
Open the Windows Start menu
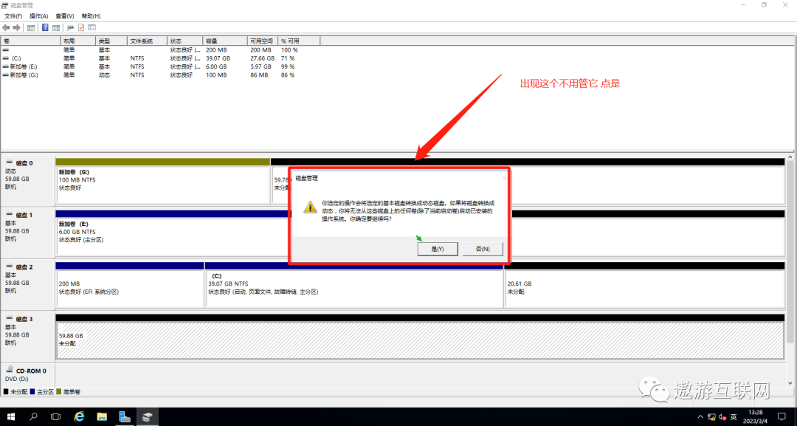10,417
